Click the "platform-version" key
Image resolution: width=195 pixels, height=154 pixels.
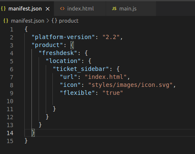(63, 37)
